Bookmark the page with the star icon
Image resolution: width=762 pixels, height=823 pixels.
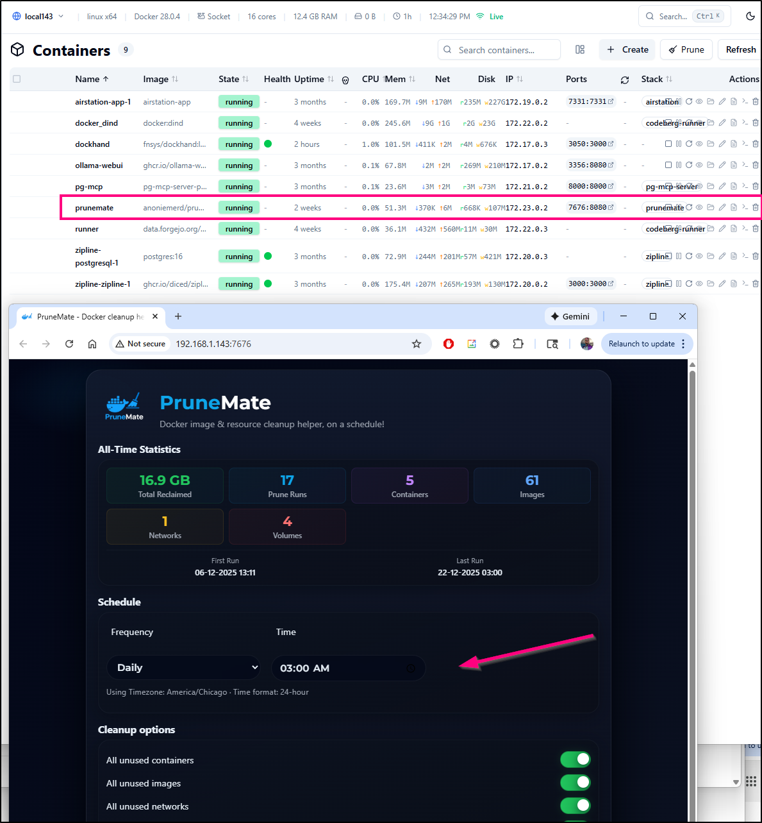coord(417,344)
